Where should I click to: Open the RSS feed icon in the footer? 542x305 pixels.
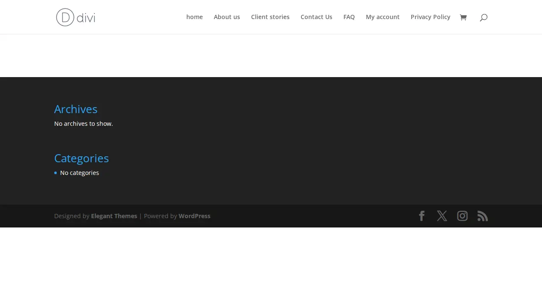[483, 216]
